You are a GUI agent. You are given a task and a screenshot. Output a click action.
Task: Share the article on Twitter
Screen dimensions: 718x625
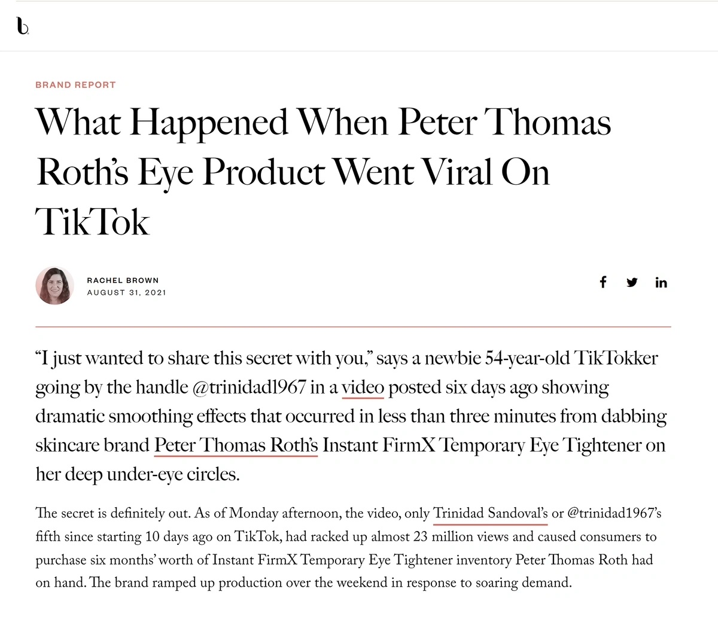(x=632, y=282)
